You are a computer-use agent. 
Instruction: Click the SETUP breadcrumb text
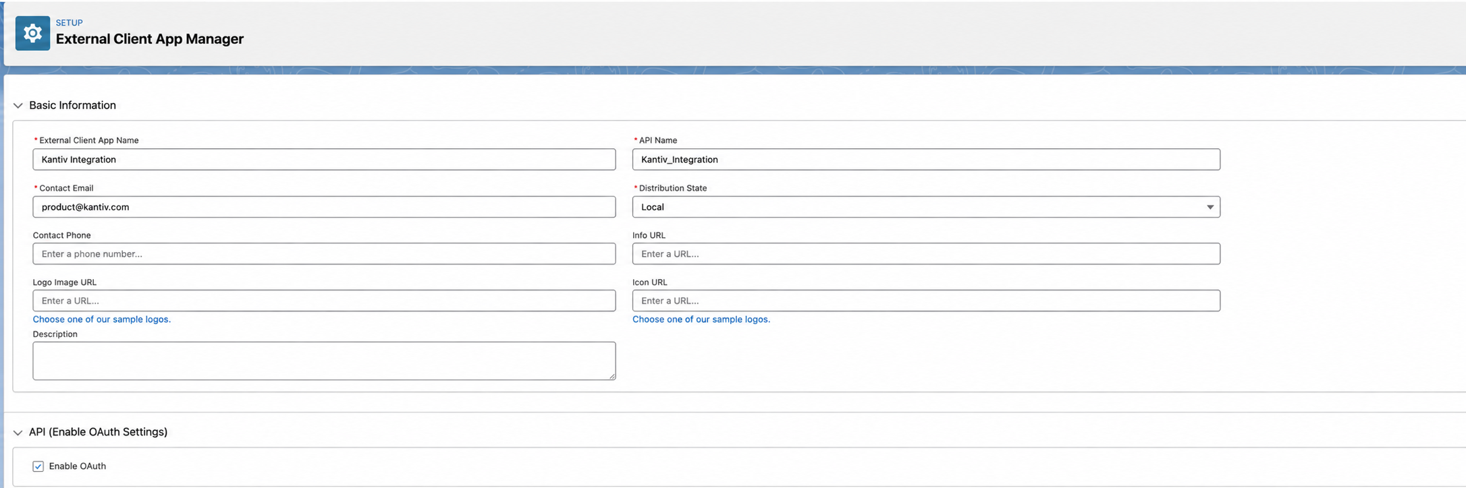click(70, 23)
